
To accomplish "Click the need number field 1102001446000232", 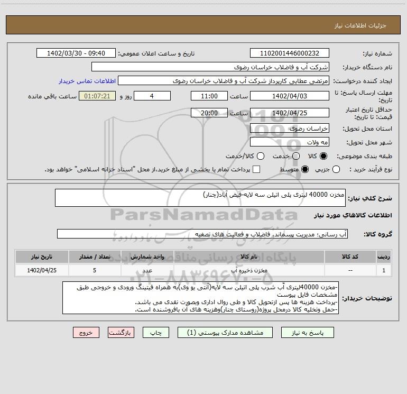I will point(290,53).
